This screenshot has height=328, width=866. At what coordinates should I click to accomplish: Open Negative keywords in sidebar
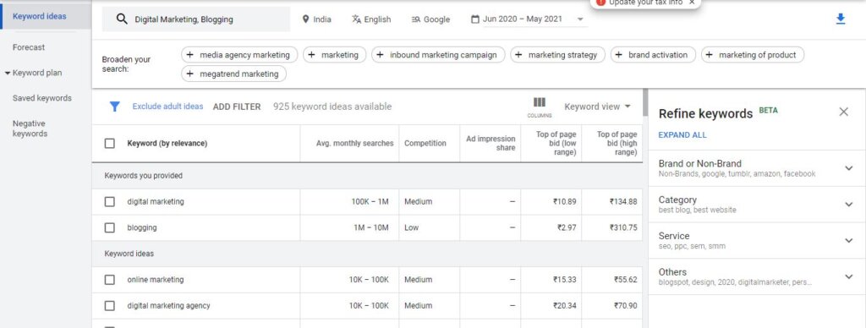pos(30,128)
